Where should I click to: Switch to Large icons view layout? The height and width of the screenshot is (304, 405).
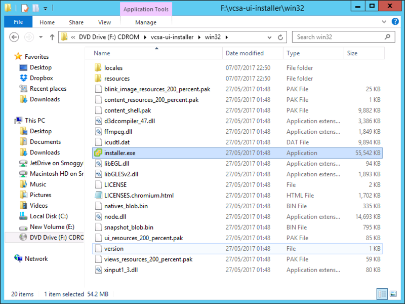(x=393, y=294)
